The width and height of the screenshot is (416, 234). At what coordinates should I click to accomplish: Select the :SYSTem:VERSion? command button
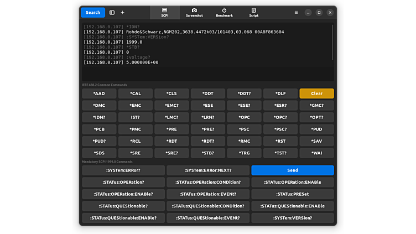[x=292, y=218]
